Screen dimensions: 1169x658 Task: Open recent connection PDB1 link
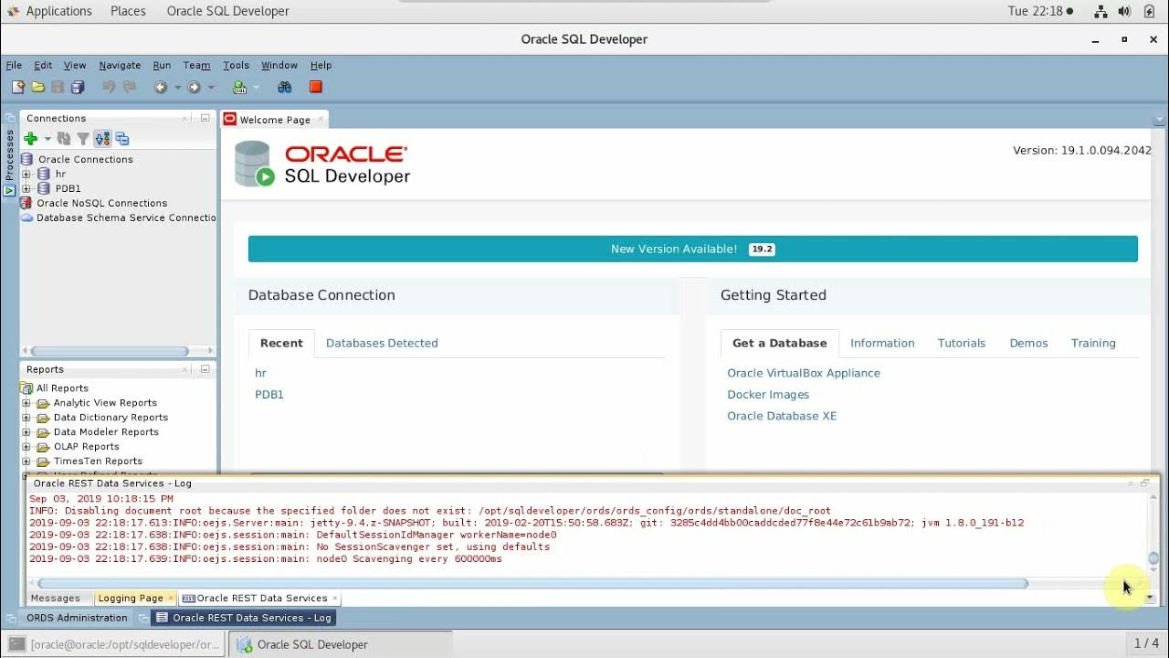point(269,395)
